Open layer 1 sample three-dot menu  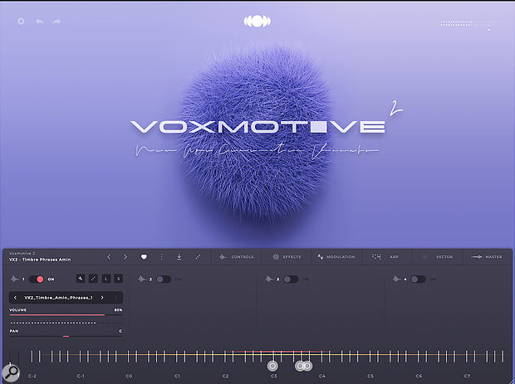[115, 298]
